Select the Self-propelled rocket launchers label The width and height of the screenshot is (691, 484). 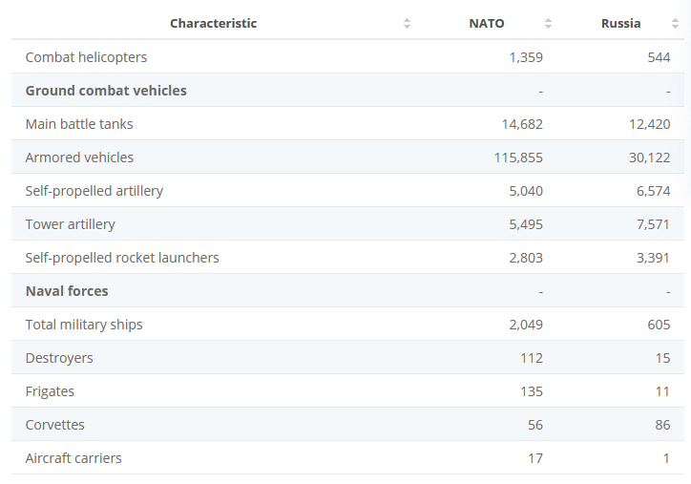[122, 258]
